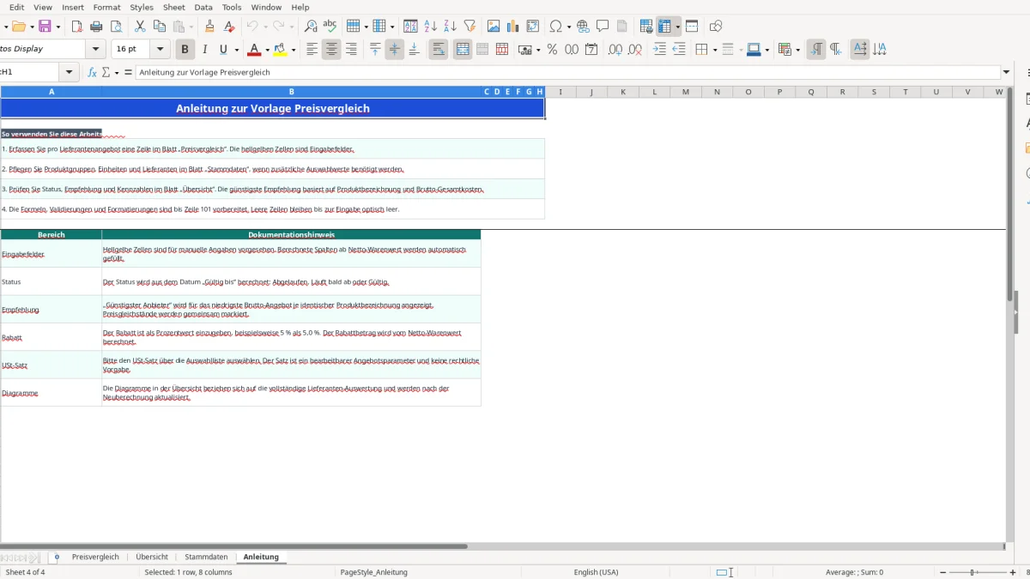
Task: Add a decimal place
Action: point(615,50)
